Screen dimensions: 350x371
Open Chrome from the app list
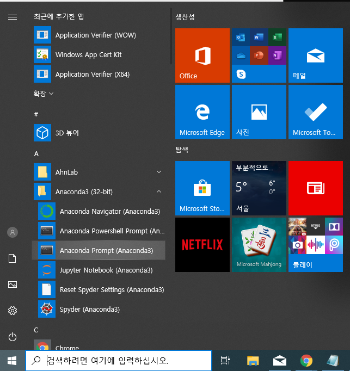point(99,345)
